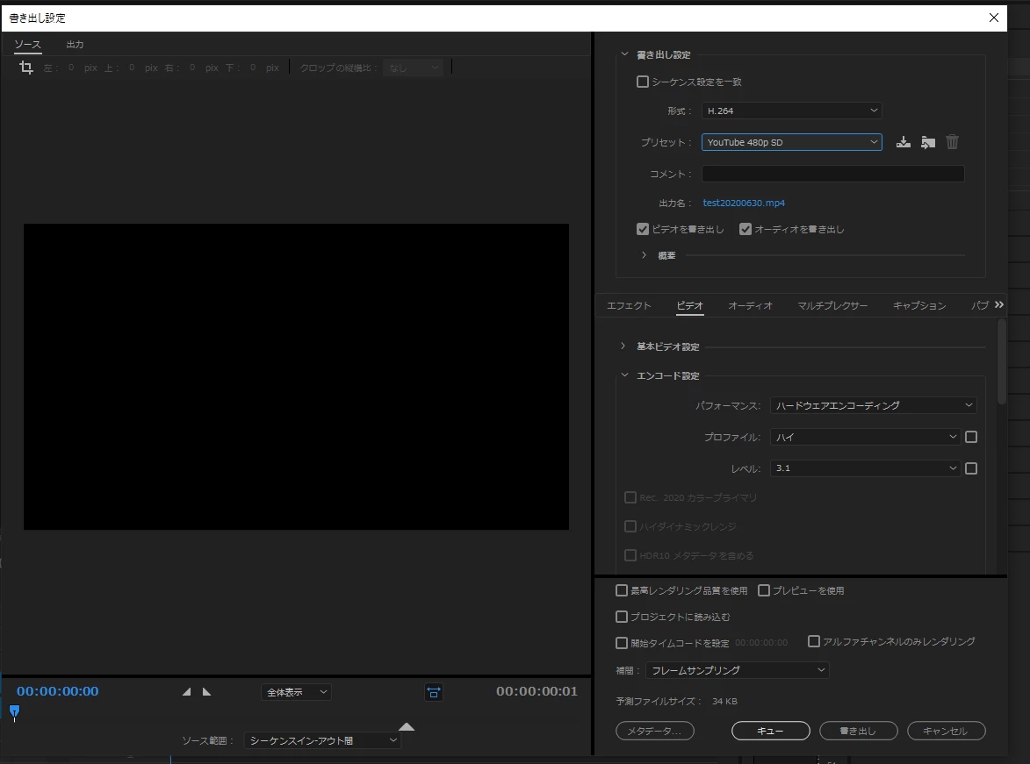Viewport: 1030px width, 764px height.
Task: Click the out point marker triangle
Action: point(407,726)
